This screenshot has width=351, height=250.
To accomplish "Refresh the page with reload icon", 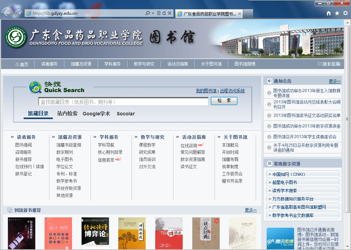I will 164,13.
